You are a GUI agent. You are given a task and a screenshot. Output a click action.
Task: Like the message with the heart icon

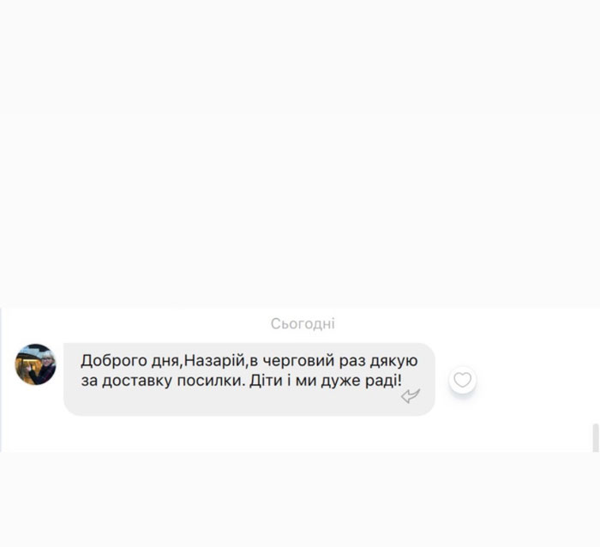click(462, 380)
